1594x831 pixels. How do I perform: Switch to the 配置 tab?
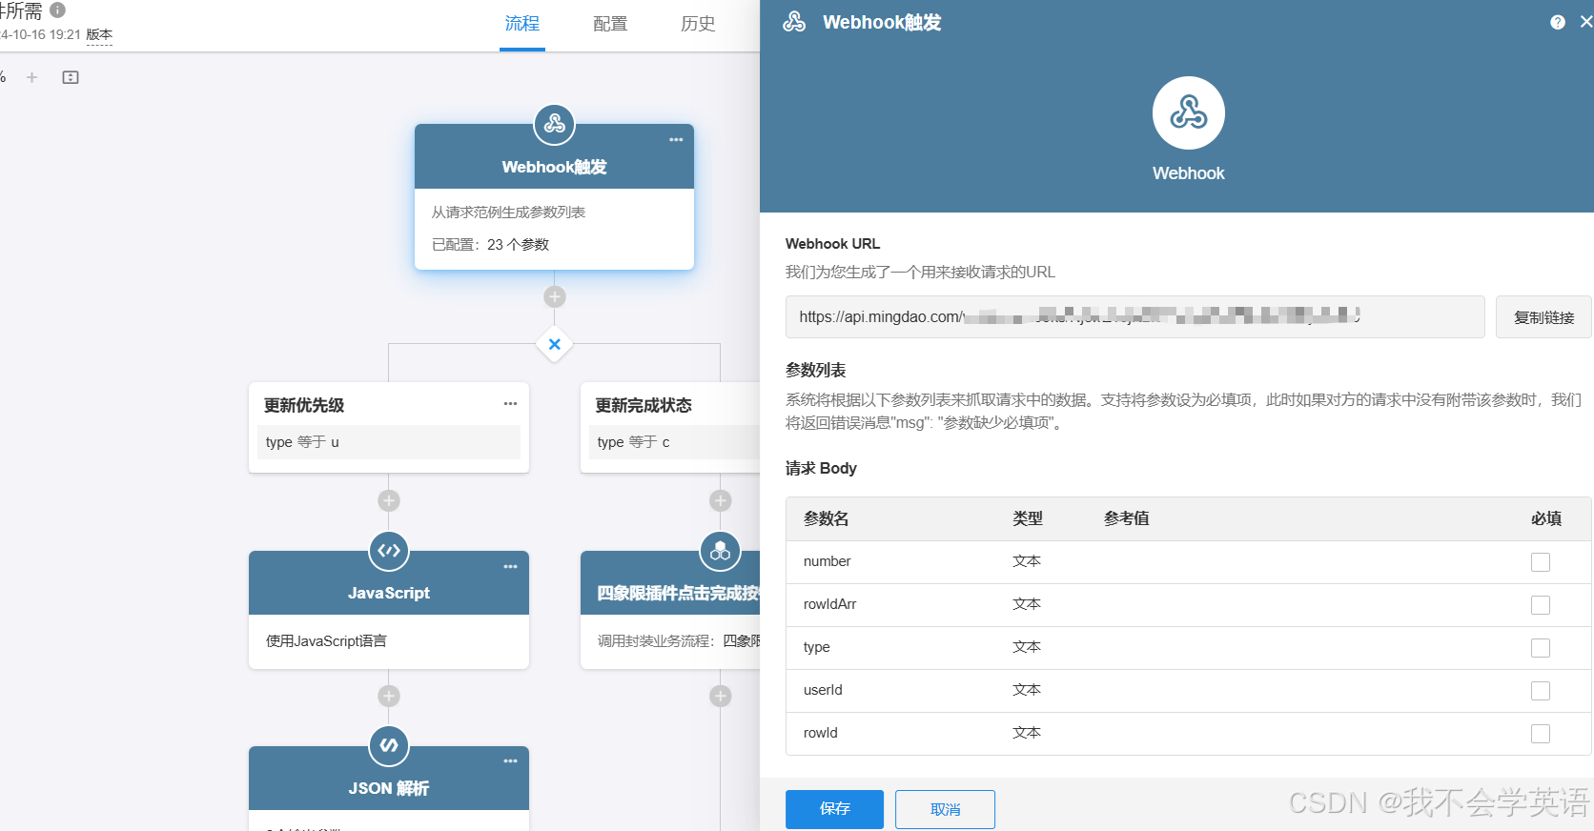pos(610,24)
